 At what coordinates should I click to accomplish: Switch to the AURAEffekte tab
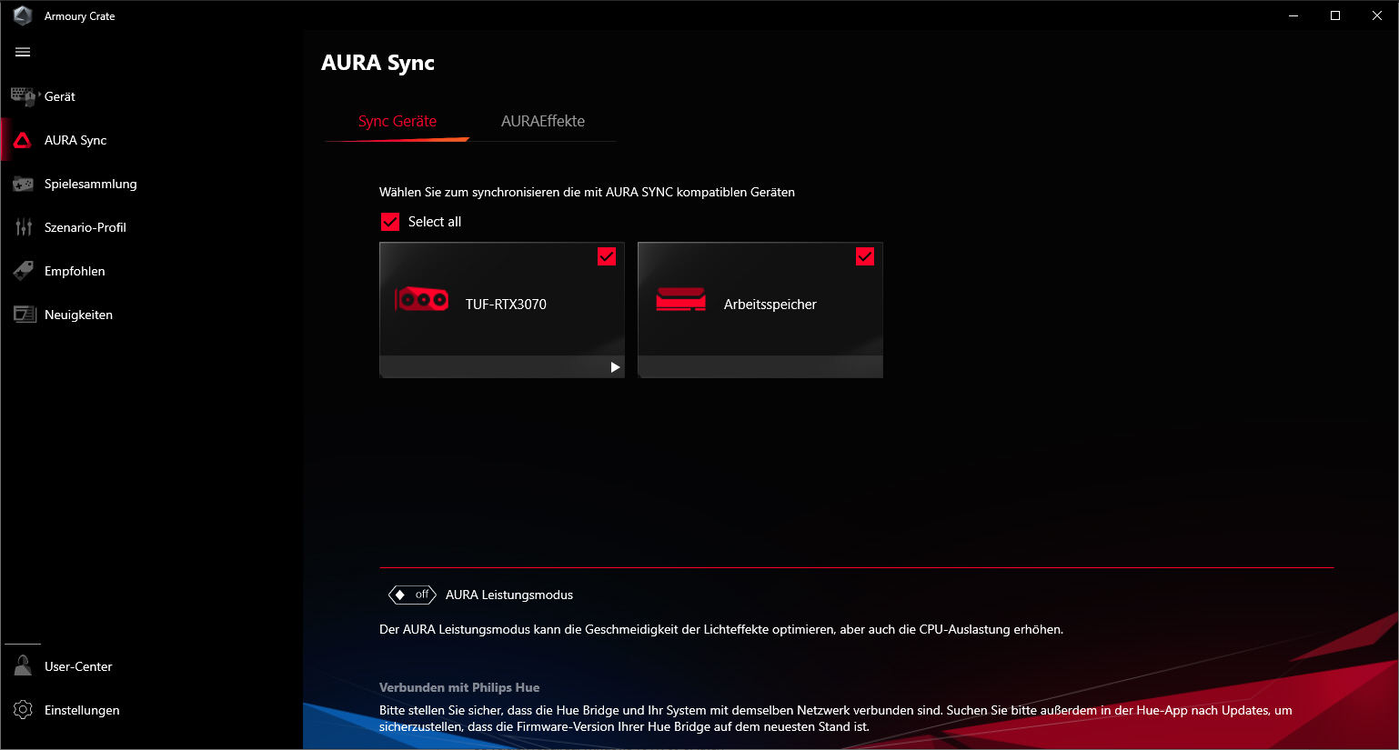[543, 121]
